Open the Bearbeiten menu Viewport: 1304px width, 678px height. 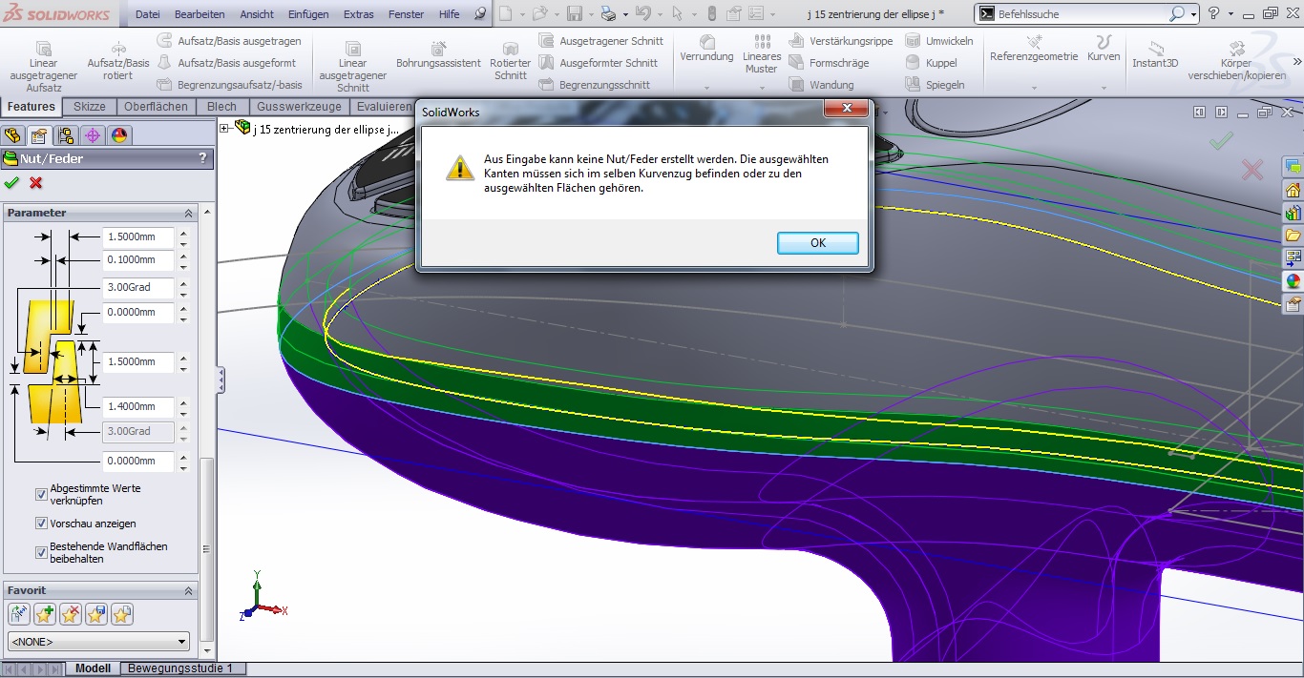point(200,14)
